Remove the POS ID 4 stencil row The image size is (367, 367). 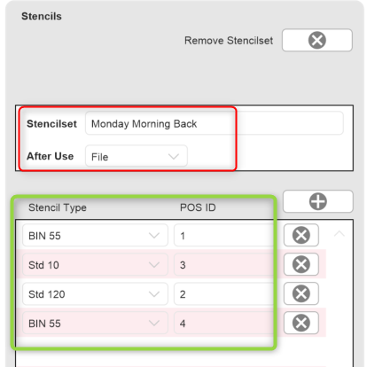click(301, 323)
